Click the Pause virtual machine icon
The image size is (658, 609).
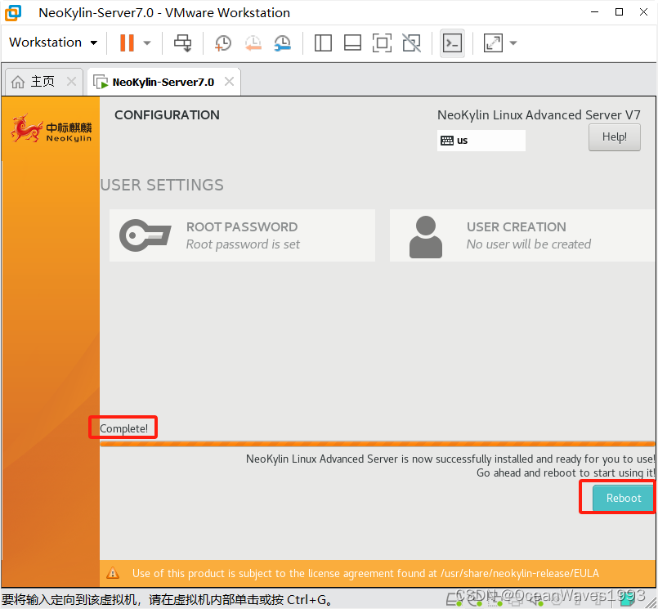click(x=127, y=43)
